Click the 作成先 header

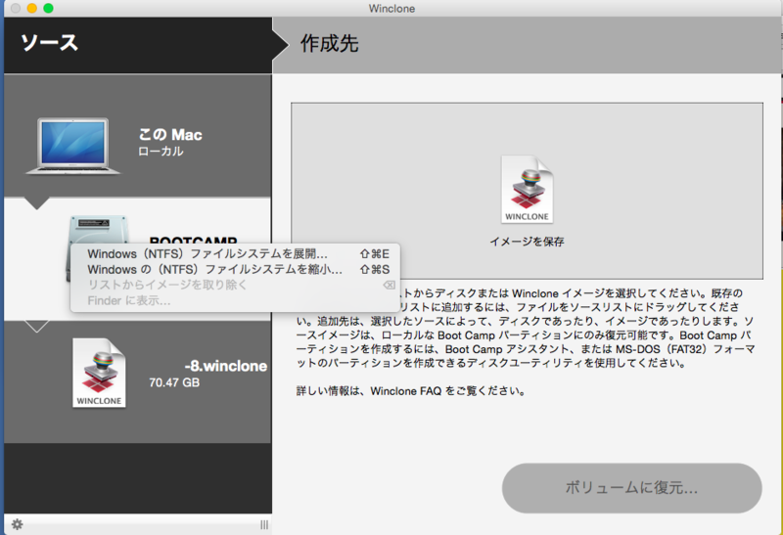pyautogui.click(x=329, y=43)
